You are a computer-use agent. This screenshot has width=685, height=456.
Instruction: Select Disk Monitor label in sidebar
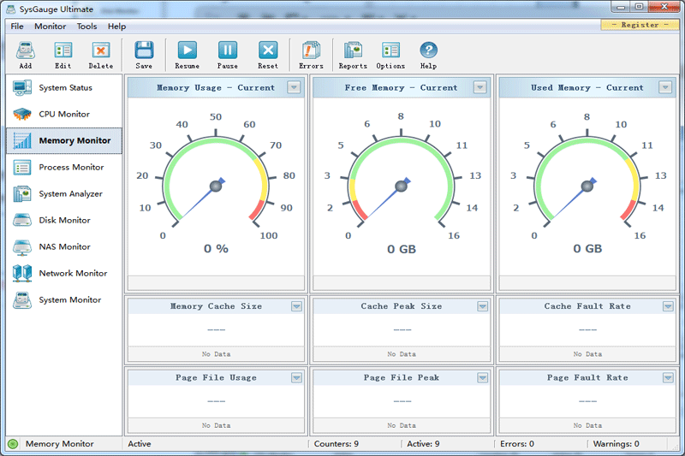point(65,220)
